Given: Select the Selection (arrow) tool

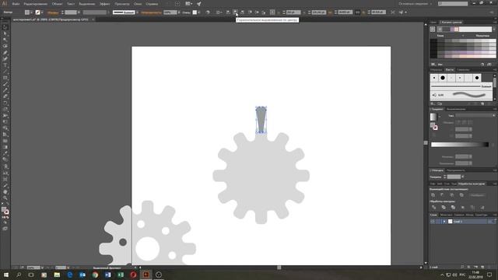Looking at the screenshot, I should 5,27.
